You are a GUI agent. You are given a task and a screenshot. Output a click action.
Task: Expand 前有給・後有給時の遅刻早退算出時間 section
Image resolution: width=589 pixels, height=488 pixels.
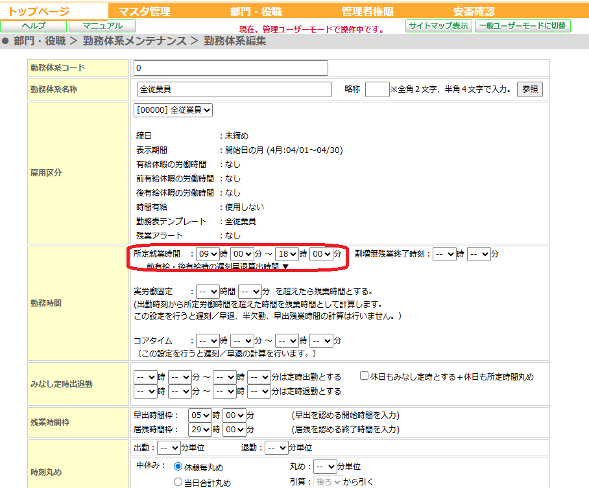(217, 266)
